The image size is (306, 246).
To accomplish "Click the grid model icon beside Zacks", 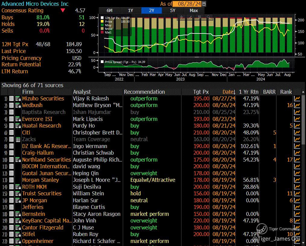I will 18,140.
